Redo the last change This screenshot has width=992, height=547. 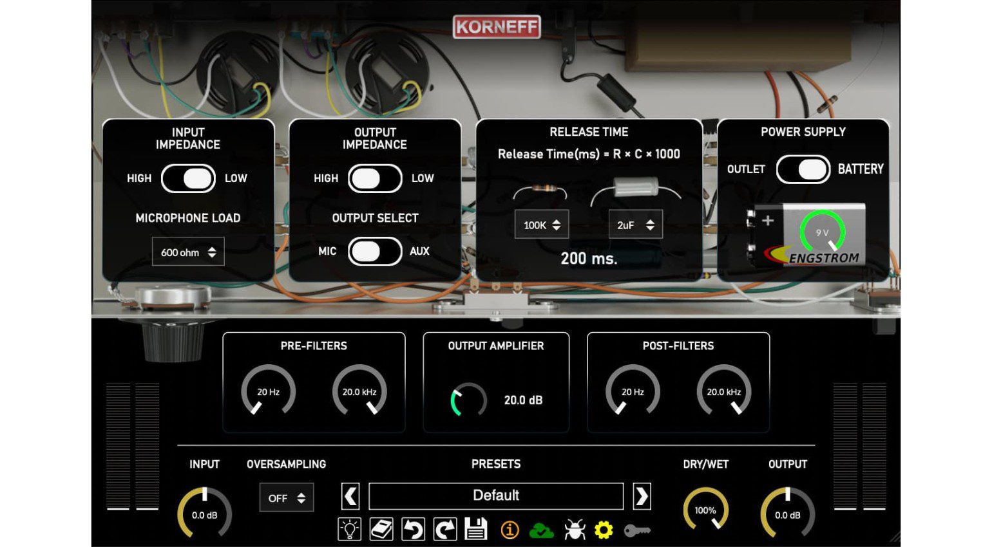click(x=444, y=530)
